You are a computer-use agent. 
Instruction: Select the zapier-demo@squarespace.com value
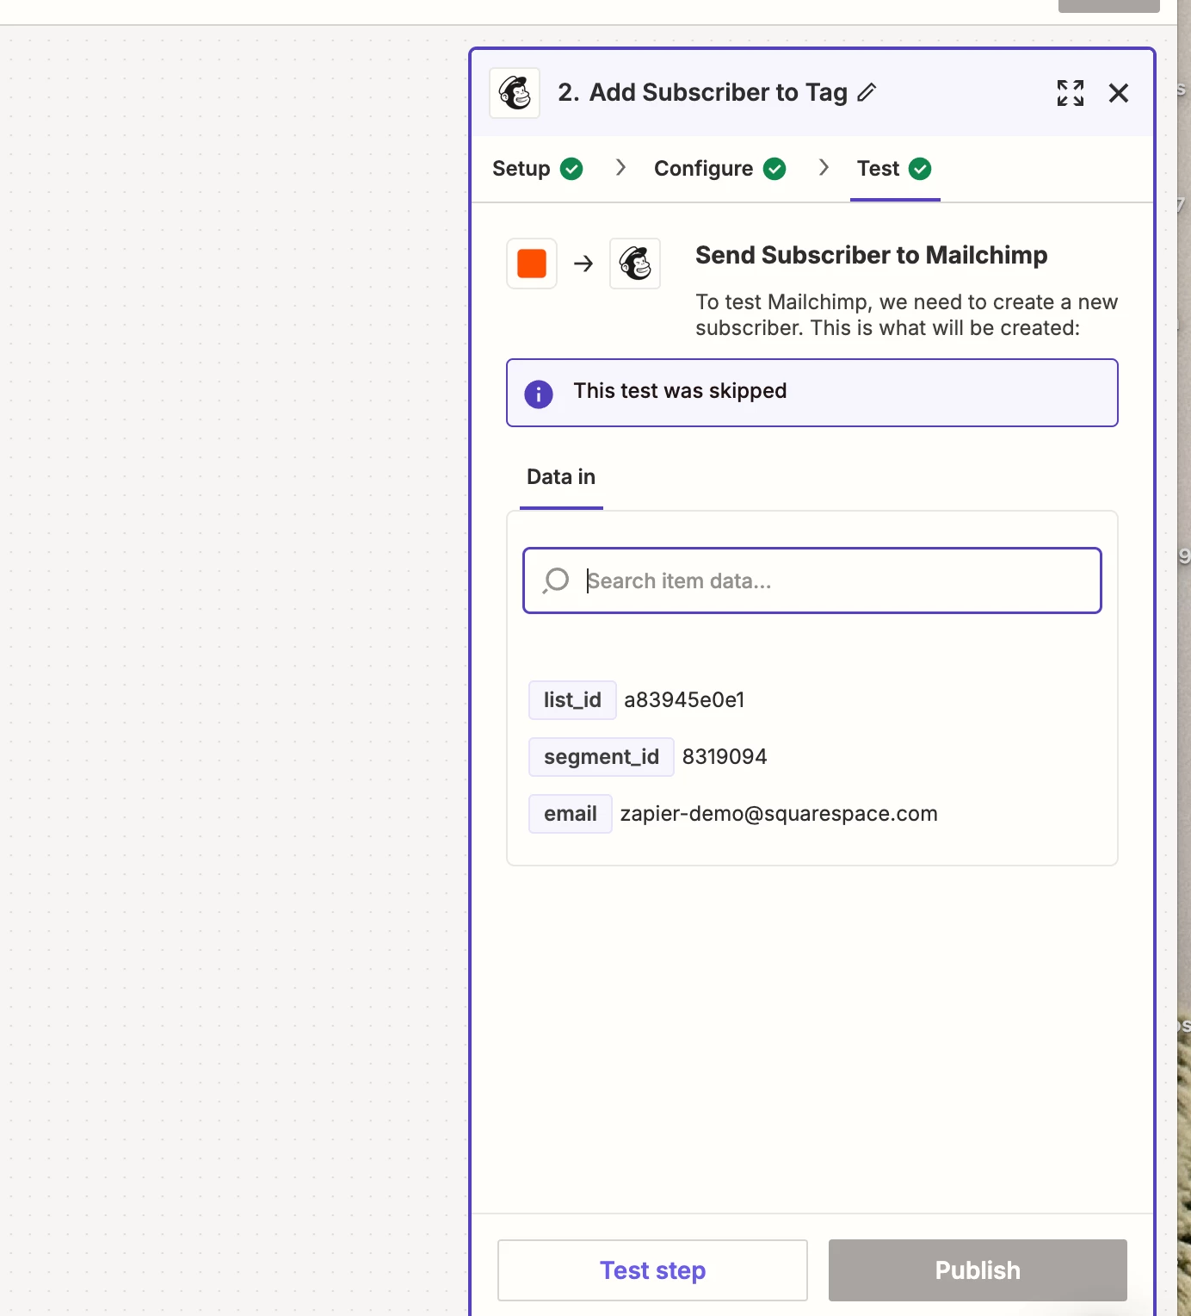(x=779, y=814)
